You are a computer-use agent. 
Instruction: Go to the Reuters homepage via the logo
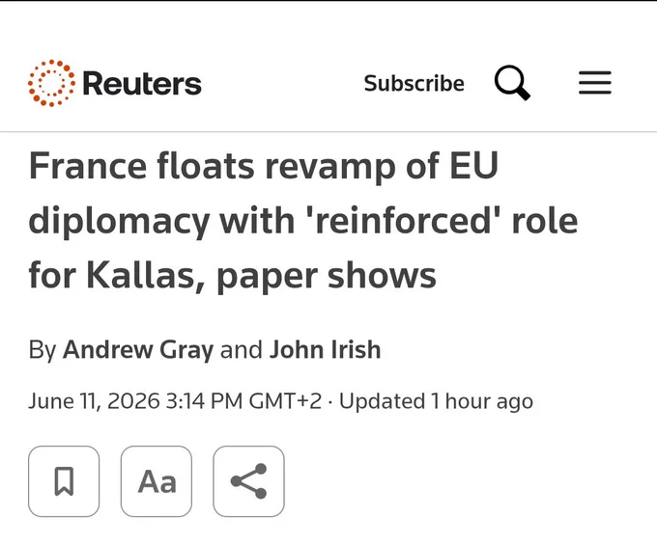(x=114, y=83)
